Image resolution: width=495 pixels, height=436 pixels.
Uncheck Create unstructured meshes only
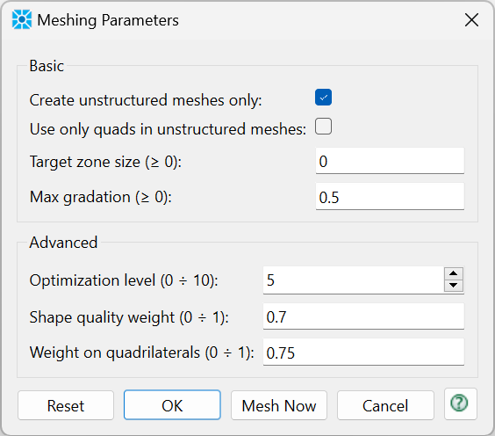coord(323,97)
